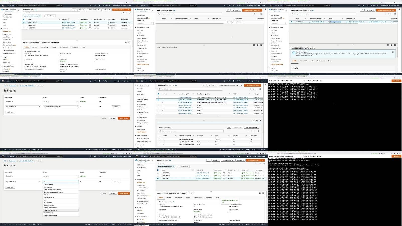The width and height of the screenshot is (402, 226).
Task: Focus the Filter security groups search field
Action: point(190,89)
